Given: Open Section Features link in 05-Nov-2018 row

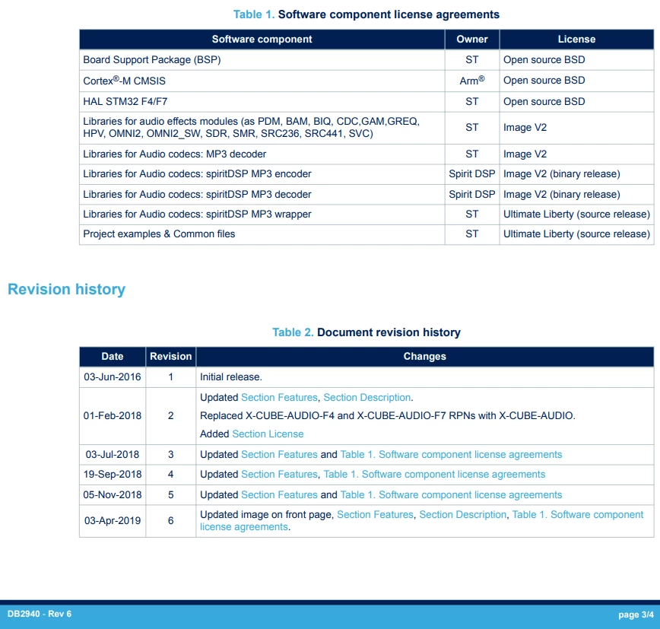Looking at the screenshot, I should (x=279, y=494).
